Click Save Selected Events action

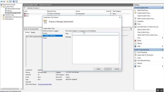144,61
